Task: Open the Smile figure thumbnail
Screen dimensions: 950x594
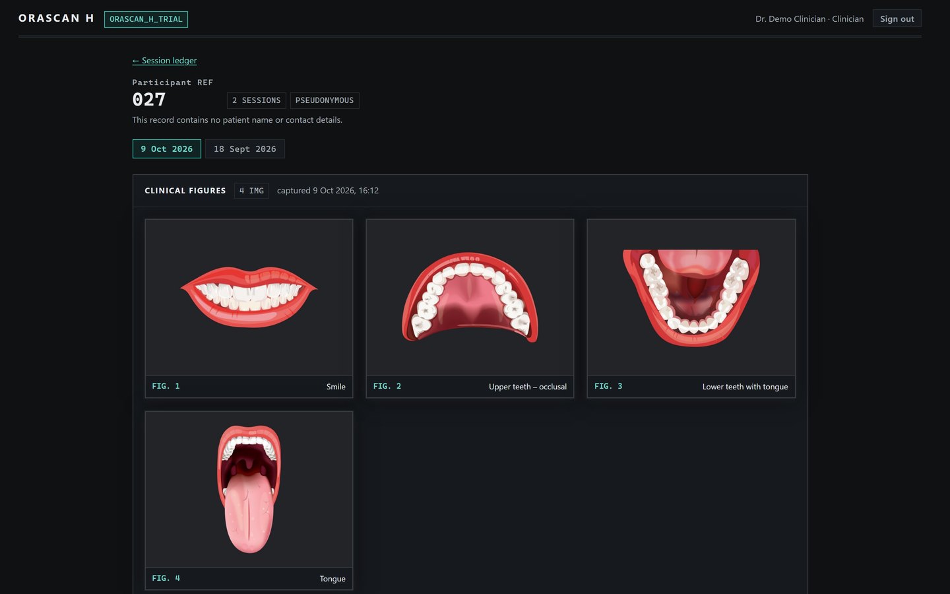Action: click(x=249, y=298)
